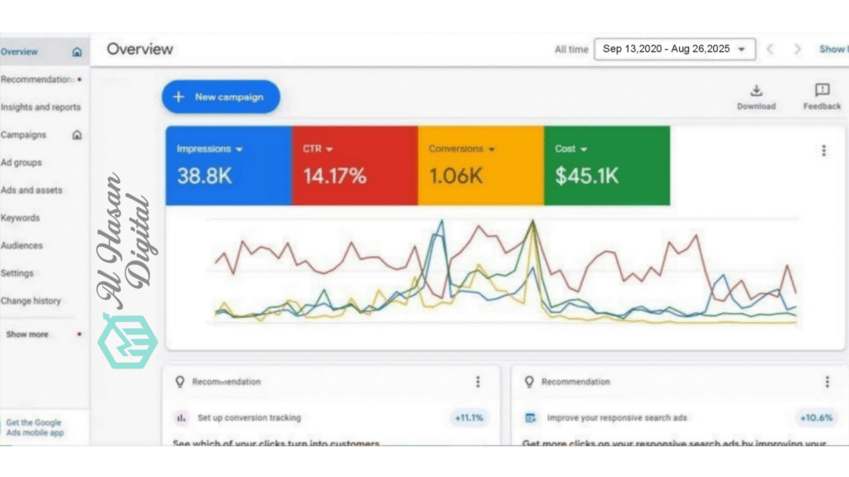849x477 pixels.
Task: Click the +11.1% recommendation badge
Action: pyautogui.click(x=470, y=418)
